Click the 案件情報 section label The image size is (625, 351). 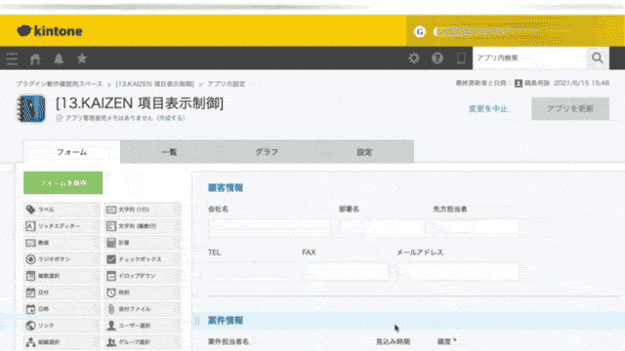click(226, 321)
